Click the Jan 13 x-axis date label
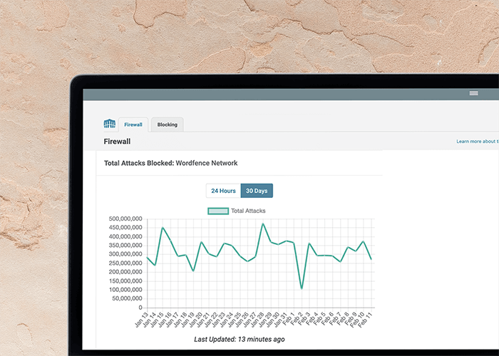Viewport: 499px width, 356px height. tap(143, 321)
